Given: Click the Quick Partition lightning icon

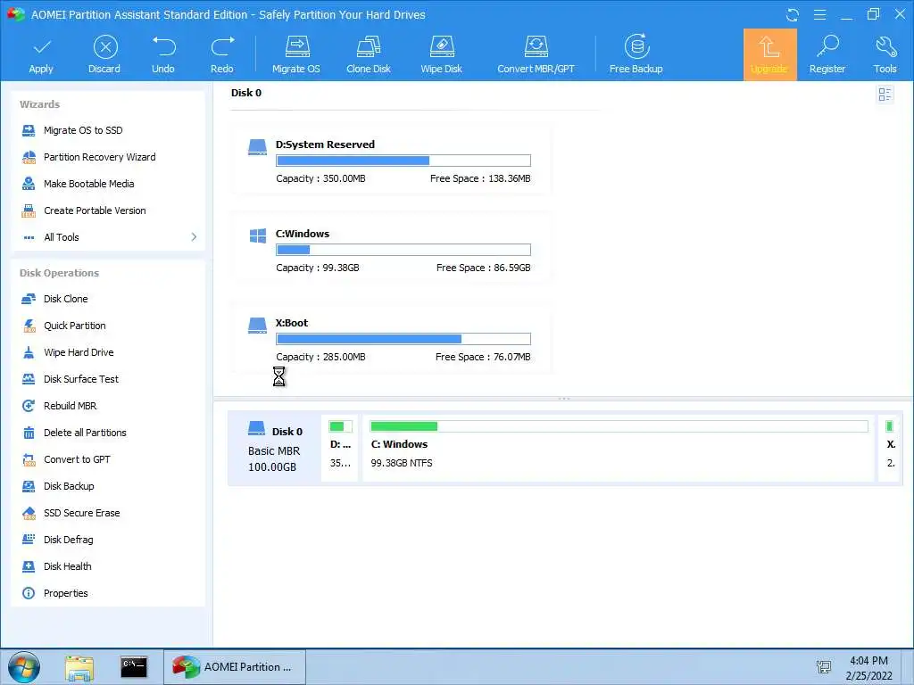Looking at the screenshot, I should click(29, 326).
